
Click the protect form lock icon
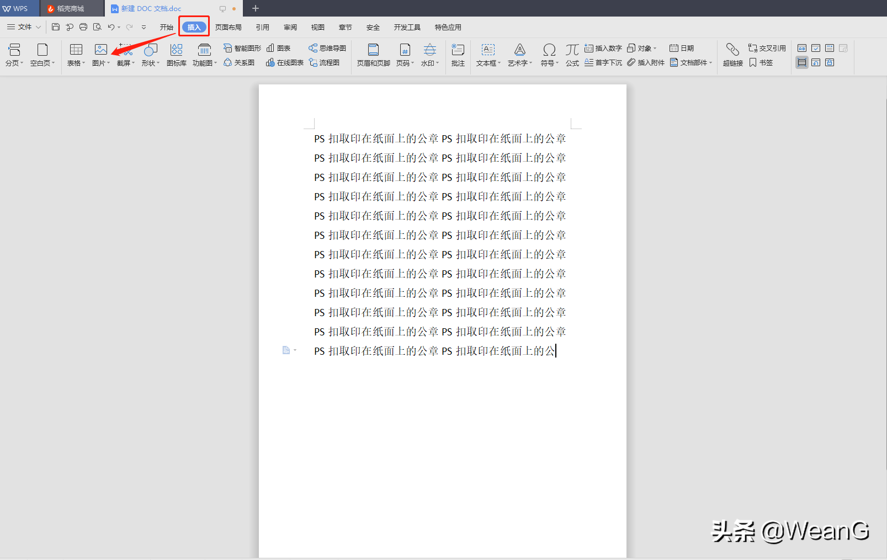point(830,62)
